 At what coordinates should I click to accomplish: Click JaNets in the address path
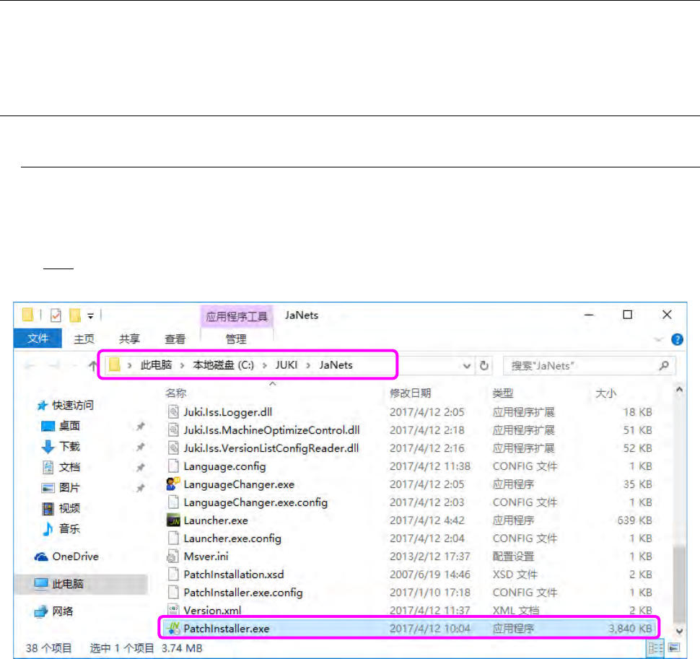[x=336, y=365]
